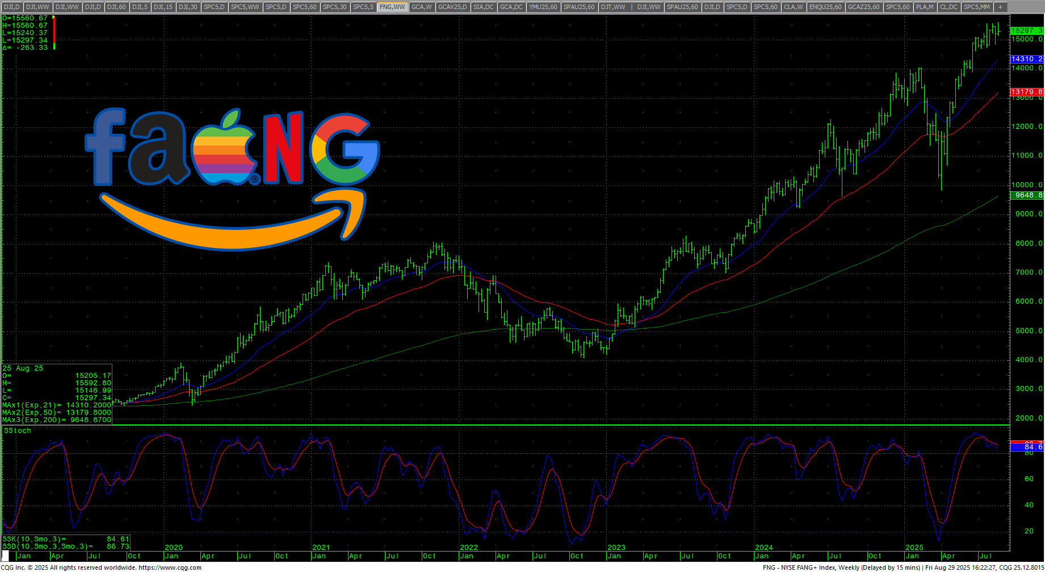The width and height of the screenshot is (1045, 572).
Task: Switch to the YMU25,60 tab
Action: pos(543,7)
